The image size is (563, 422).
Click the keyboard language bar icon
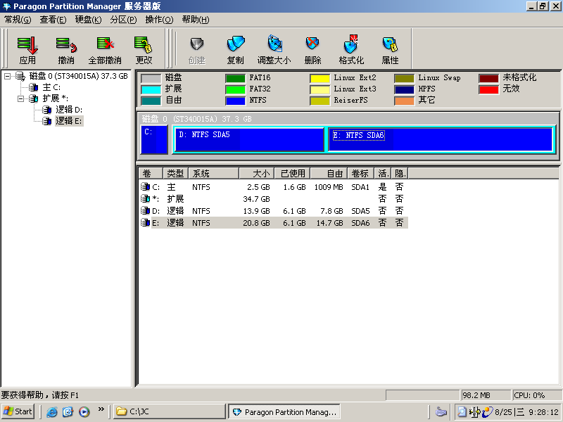(441, 412)
